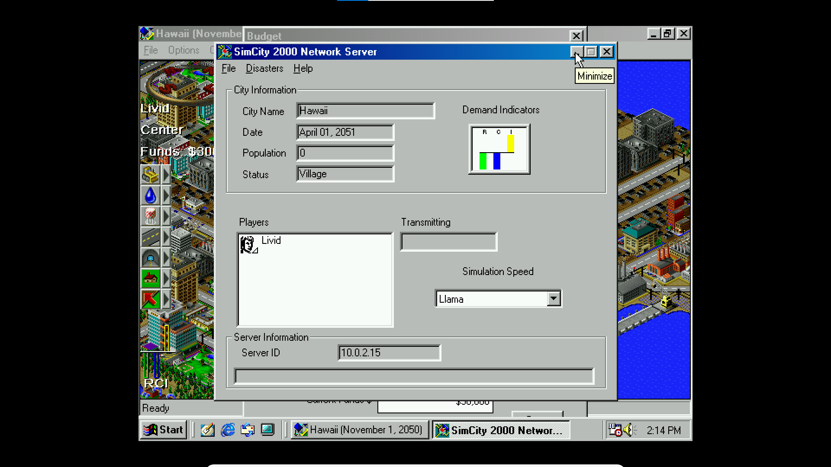Open the File menu in Network Server

(x=228, y=68)
